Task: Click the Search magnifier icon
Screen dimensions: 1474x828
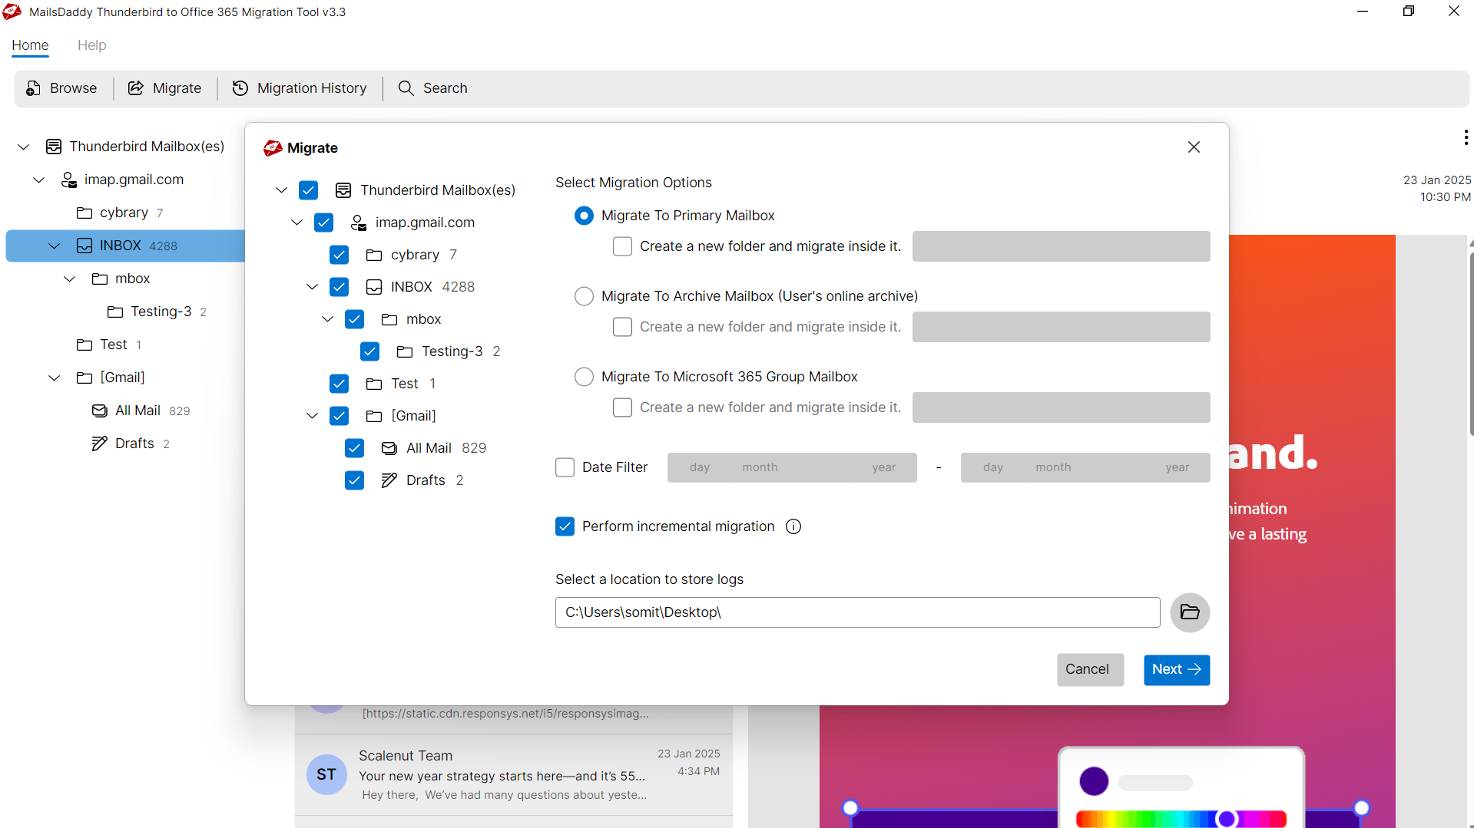Action: (x=406, y=88)
